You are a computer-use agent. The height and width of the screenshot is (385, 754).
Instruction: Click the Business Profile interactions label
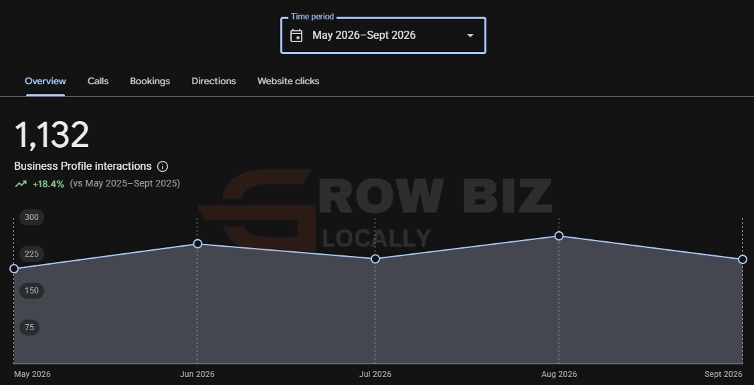click(83, 166)
